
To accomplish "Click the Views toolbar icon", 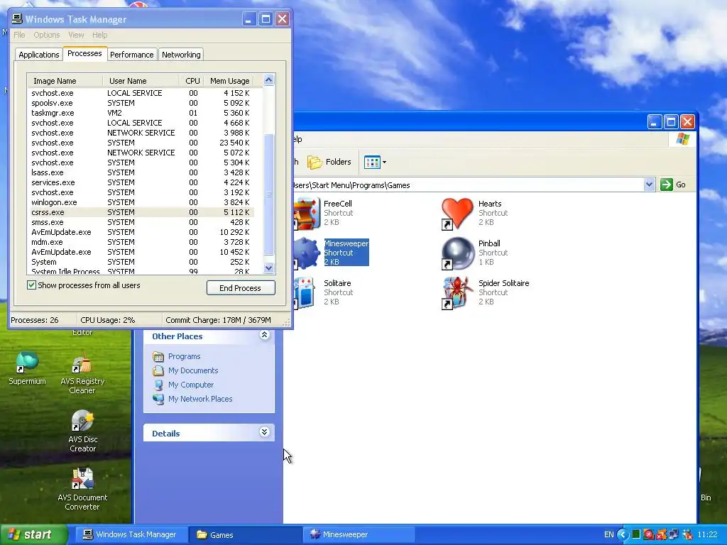I will tap(372, 163).
